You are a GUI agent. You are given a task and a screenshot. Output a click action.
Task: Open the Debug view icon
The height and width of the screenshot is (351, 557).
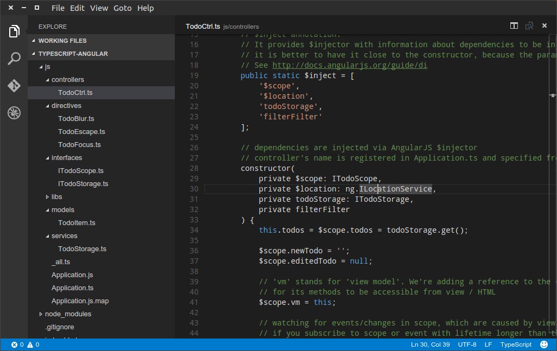(14, 113)
